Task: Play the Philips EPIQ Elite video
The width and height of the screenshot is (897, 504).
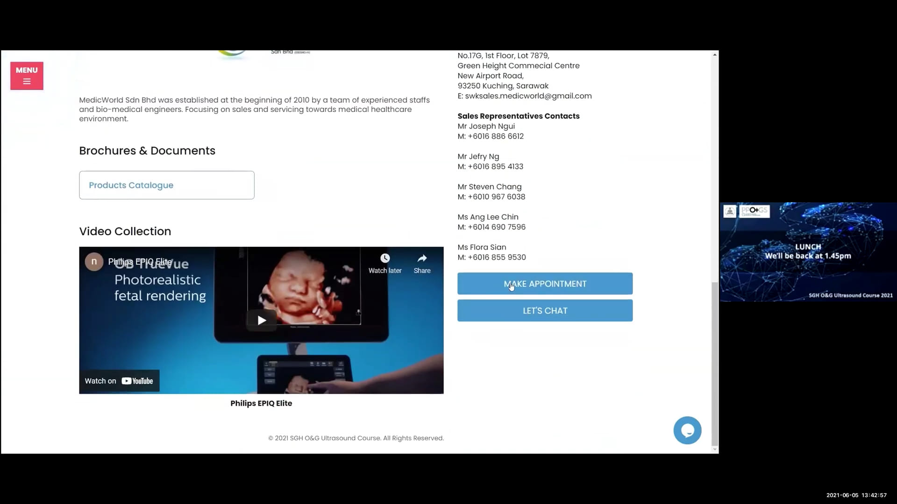Action: 262,320
